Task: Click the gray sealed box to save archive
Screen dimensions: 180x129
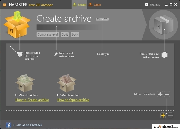Action: point(163,25)
